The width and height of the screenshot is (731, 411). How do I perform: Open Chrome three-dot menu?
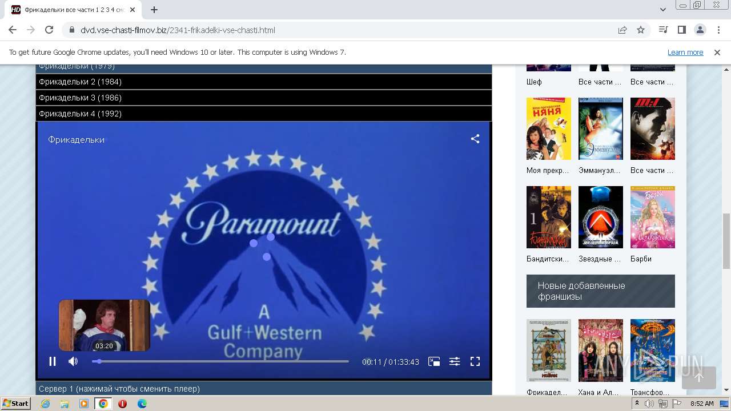[718, 30]
